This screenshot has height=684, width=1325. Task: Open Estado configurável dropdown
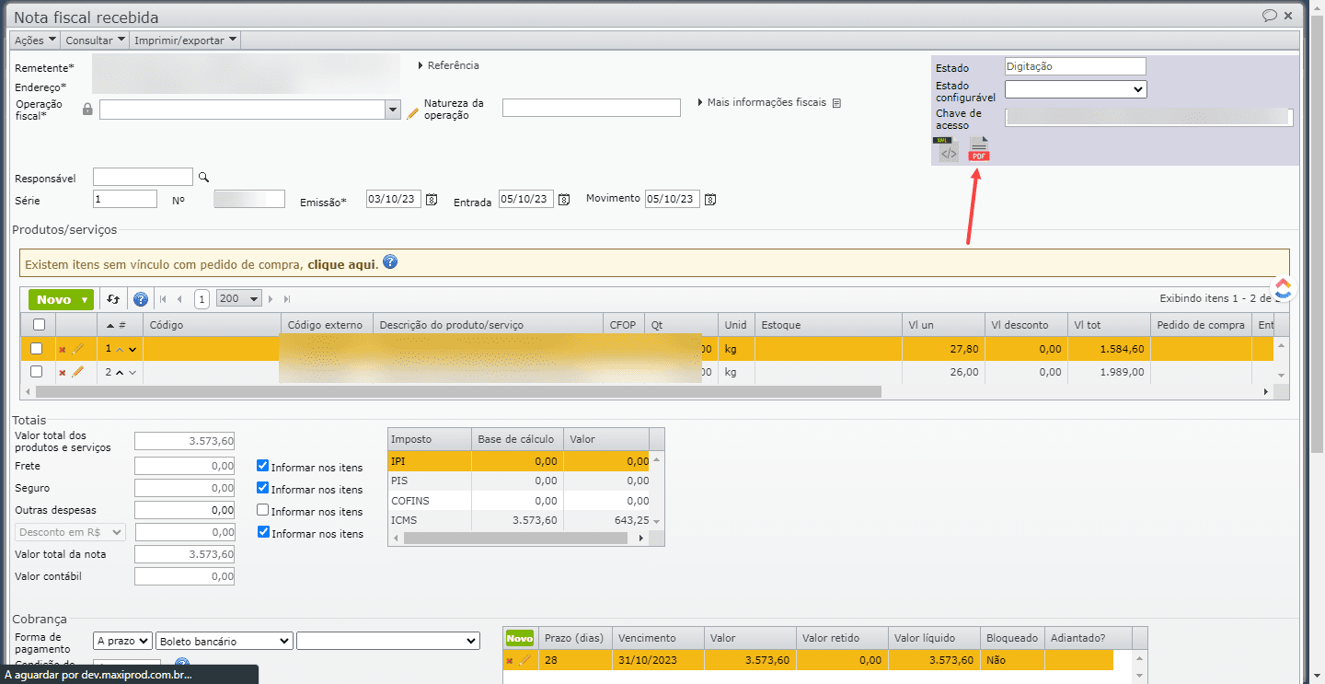pyautogui.click(x=1076, y=89)
